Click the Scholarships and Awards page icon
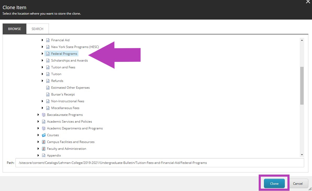Image resolution: width=312 pixels, height=191 pixels. 48,61
